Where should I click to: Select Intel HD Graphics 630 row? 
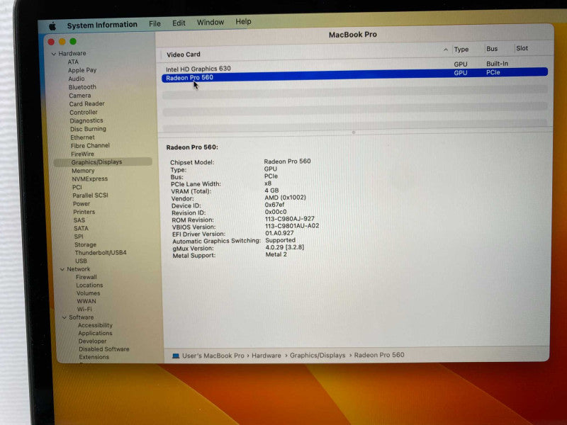pos(354,66)
